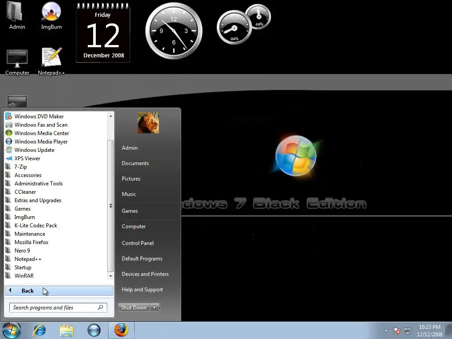452x339 pixels.
Task: Click the lion user account picture
Action: click(x=148, y=123)
